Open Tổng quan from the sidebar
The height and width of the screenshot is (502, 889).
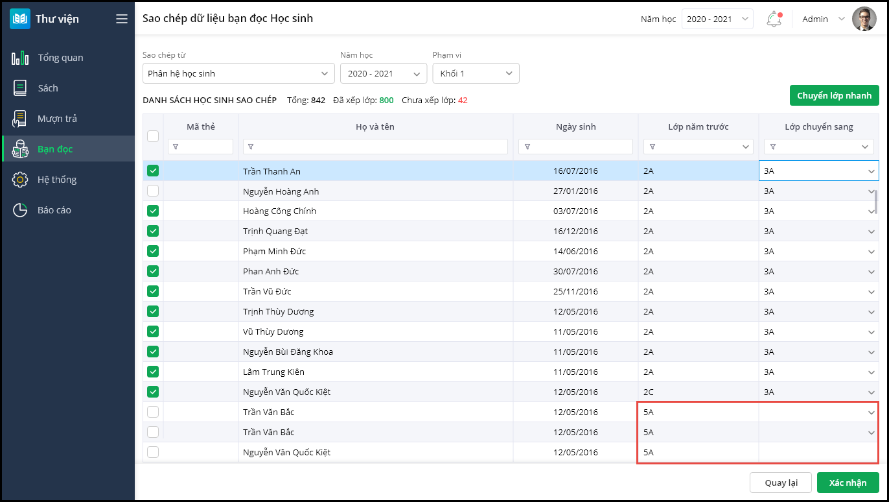[60, 58]
